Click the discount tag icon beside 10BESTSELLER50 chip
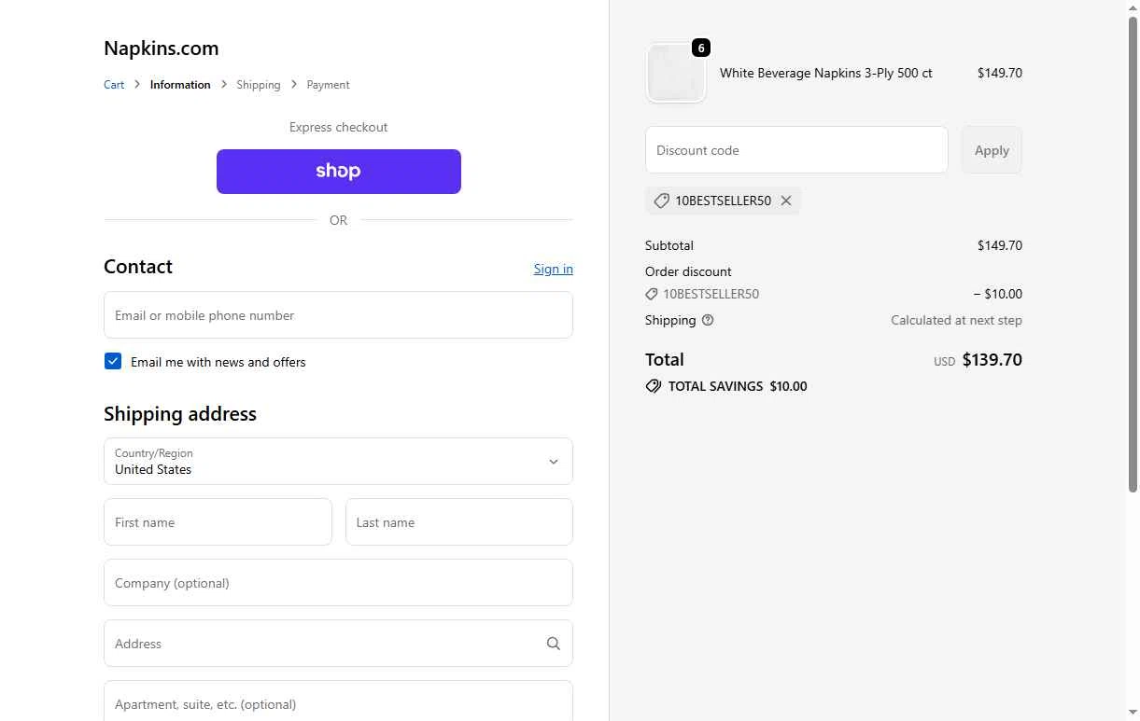 point(662,201)
